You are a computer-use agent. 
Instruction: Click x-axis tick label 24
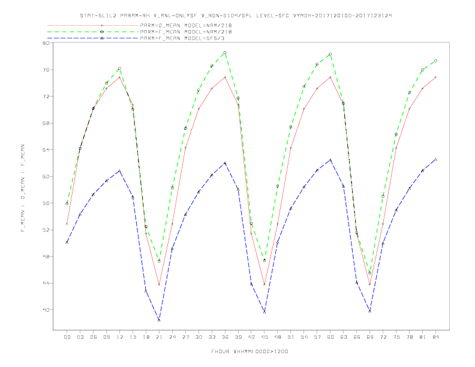coord(172,337)
